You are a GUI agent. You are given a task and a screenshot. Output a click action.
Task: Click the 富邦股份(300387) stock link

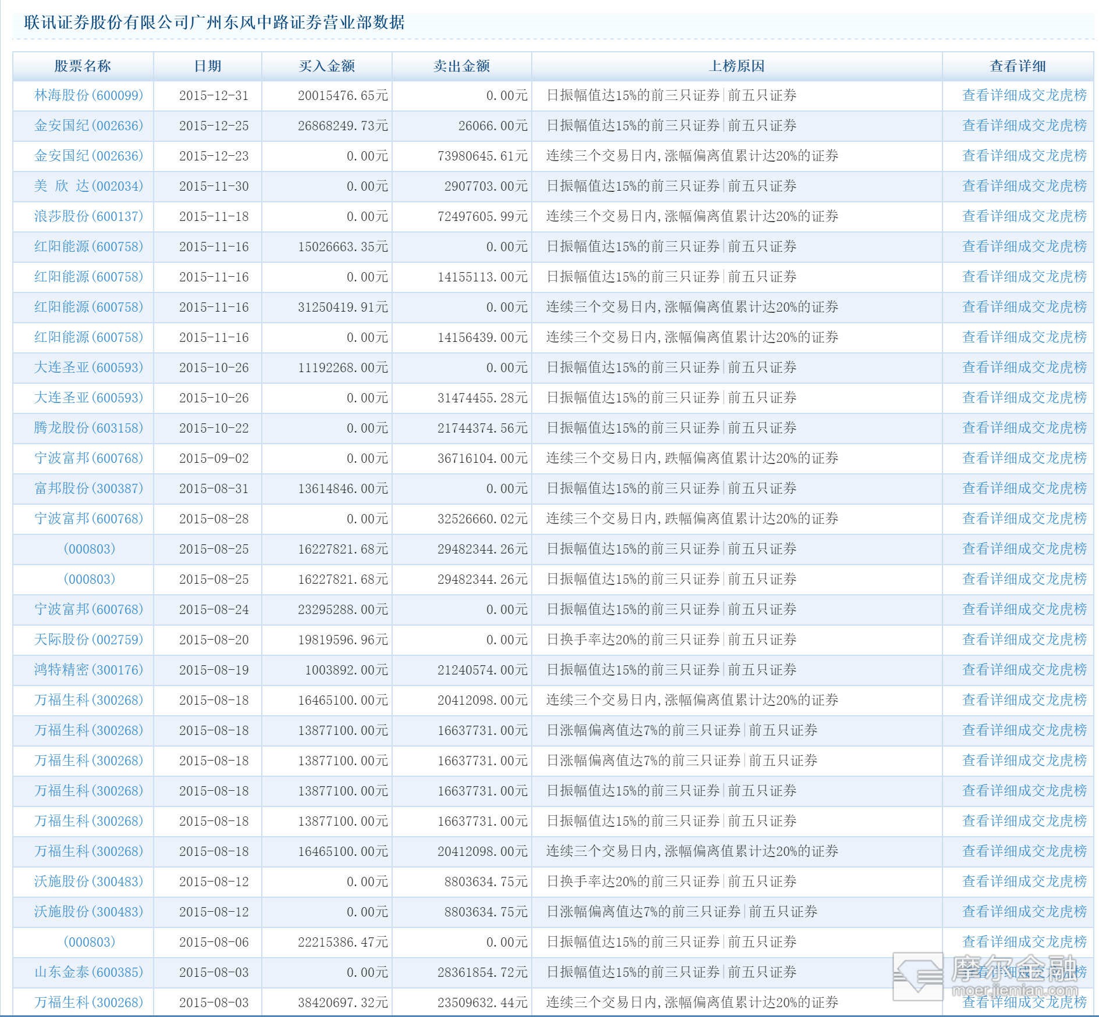pyautogui.click(x=88, y=488)
